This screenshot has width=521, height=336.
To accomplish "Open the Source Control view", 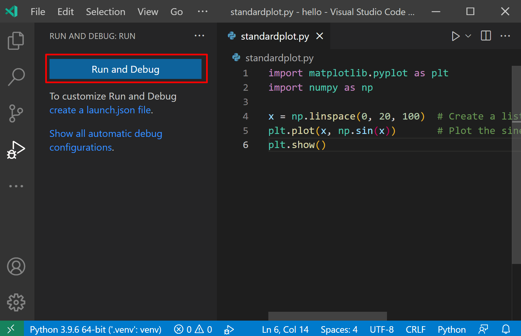I will [x=16, y=113].
